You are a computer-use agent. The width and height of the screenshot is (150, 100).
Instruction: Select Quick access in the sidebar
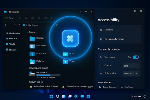[13, 33]
